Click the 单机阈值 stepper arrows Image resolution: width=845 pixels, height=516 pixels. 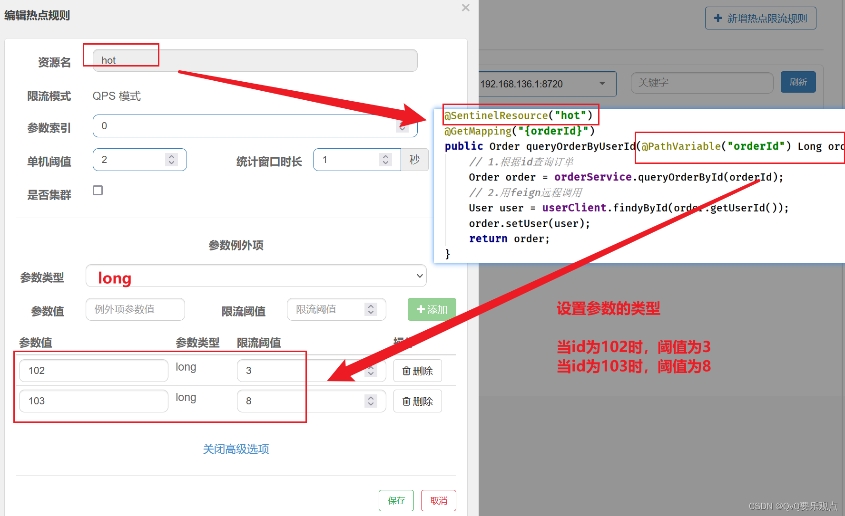click(172, 160)
